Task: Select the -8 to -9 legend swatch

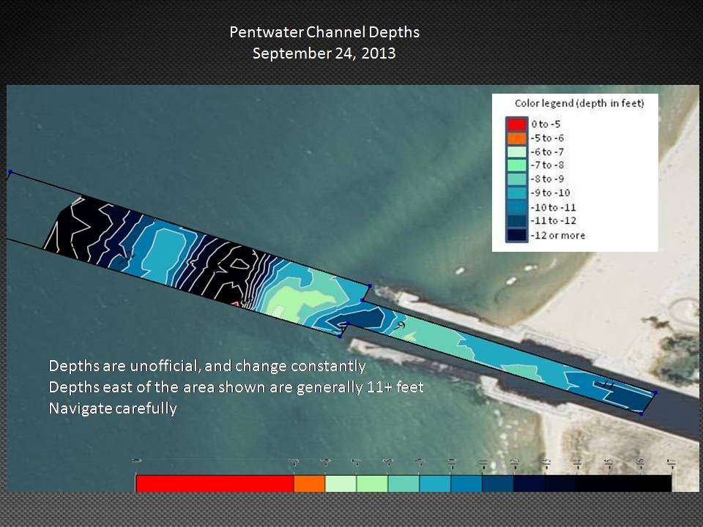Action: [x=516, y=179]
